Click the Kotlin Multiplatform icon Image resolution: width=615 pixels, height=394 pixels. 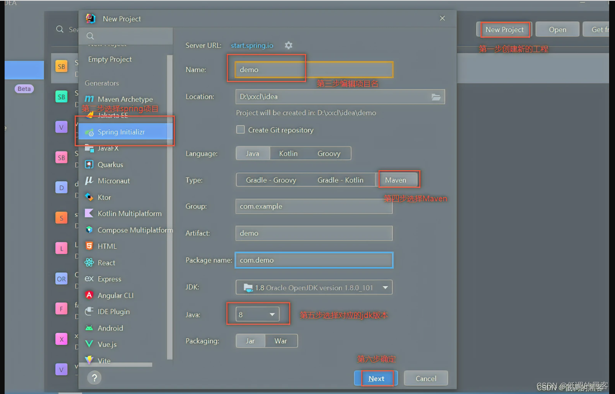(89, 214)
